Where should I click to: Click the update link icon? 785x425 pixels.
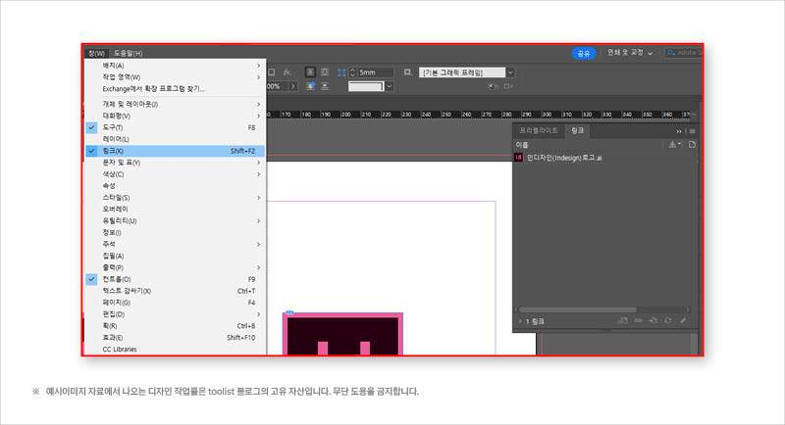[668, 320]
